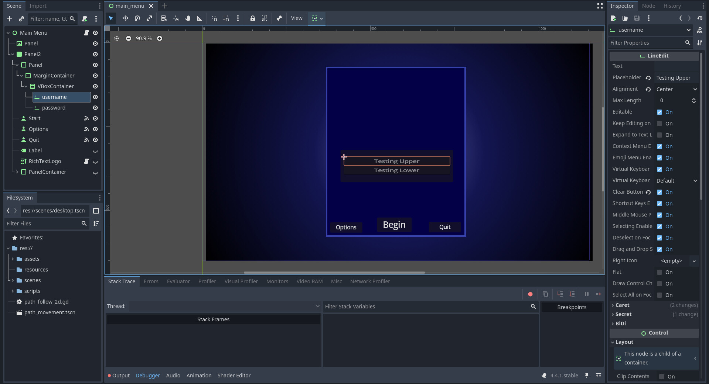Zoom out of the viewport with the minus icon
This screenshot has width=709, height=384.
click(129, 38)
